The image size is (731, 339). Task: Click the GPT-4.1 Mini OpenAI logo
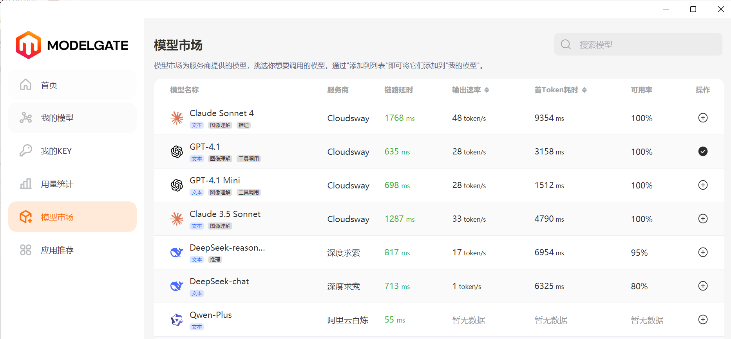tap(177, 185)
